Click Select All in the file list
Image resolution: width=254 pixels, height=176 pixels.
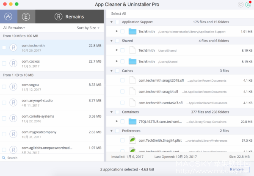point(119,14)
